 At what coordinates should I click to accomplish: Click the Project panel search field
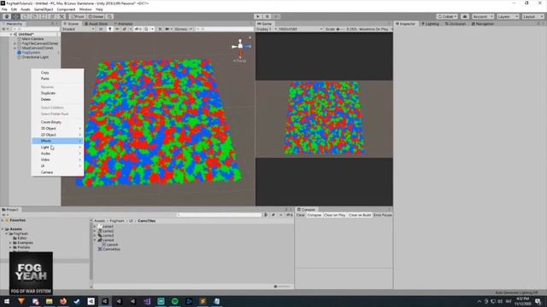(219, 215)
